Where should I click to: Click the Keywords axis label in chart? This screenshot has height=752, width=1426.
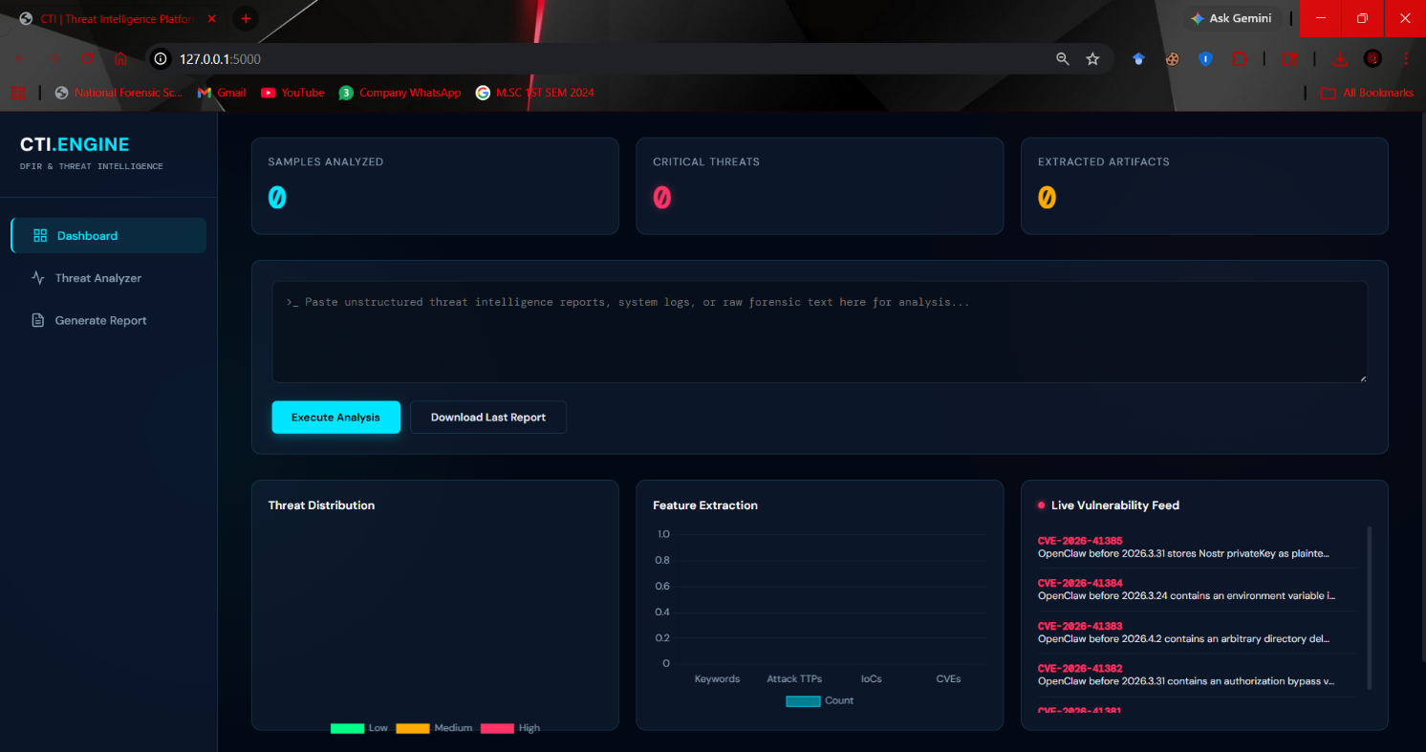[717, 678]
